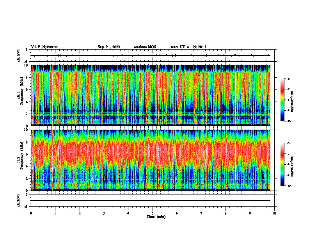Click the "station=MOS" header label
Viewport: 309px width, 239px height.
(x=145, y=47)
